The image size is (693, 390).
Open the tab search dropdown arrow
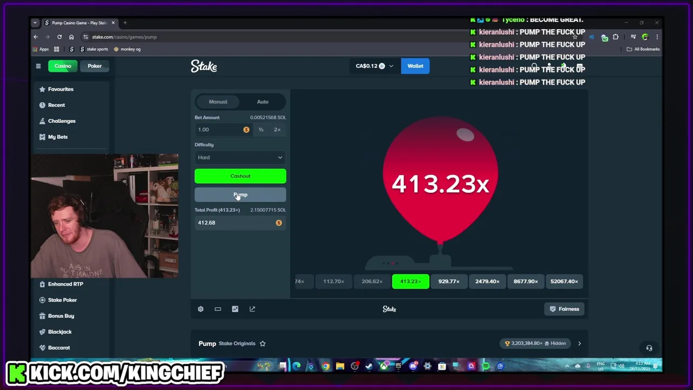coord(35,23)
